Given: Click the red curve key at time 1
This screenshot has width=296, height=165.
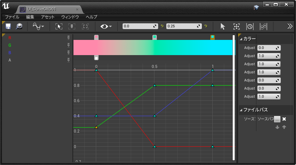Looking at the screenshot, I should (x=212, y=146).
